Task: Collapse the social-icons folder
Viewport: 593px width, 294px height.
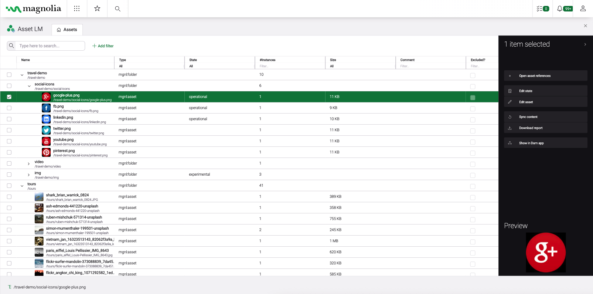Action: tap(29, 86)
